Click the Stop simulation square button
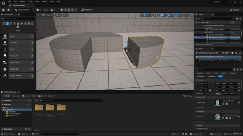This screenshot has height=136, width=243. click(x=69, y=10)
